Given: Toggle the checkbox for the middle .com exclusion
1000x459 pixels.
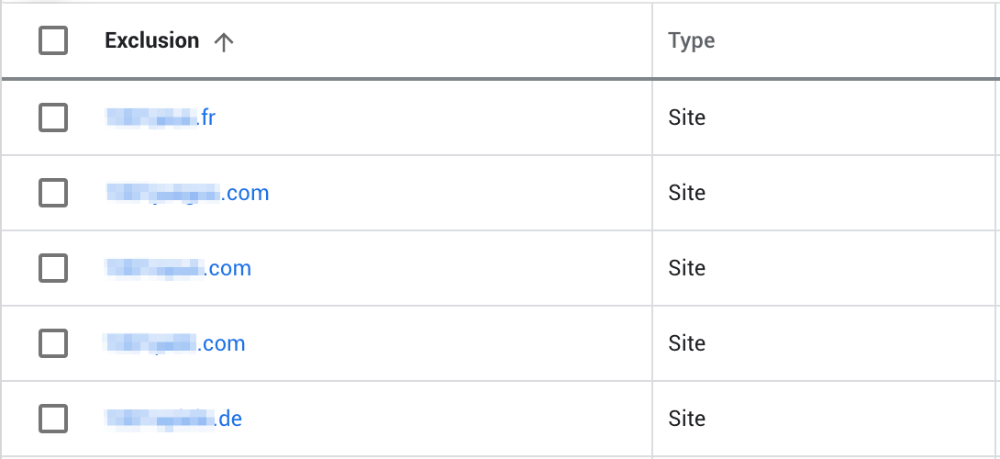Looking at the screenshot, I should [x=53, y=268].
